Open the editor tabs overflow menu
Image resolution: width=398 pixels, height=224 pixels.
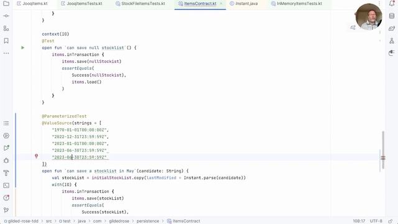coord(379,4)
